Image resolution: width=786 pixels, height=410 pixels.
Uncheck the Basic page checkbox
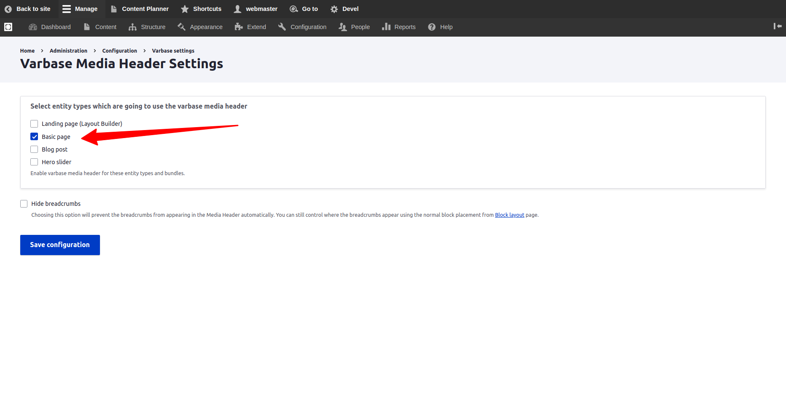(34, 136)
